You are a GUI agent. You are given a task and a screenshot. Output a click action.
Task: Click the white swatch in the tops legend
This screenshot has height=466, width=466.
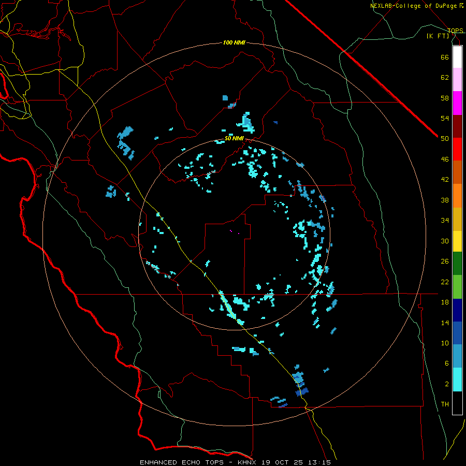(x=457, y=57)
